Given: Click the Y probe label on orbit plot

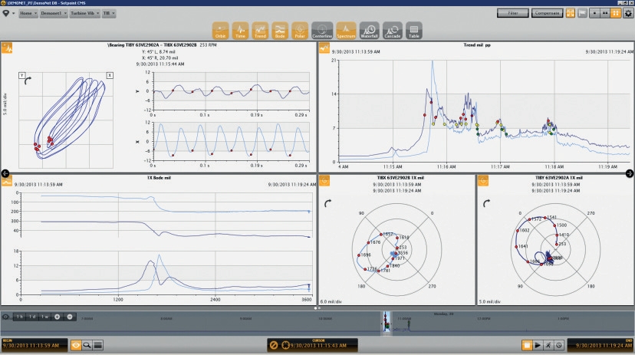Looking at the screenshot, I should click(x=22, y=75).
